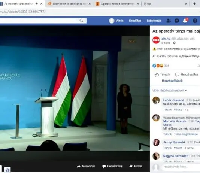Open the Messenger chat icon
This screenshot has width=200, height=173.
pos(177,21)
